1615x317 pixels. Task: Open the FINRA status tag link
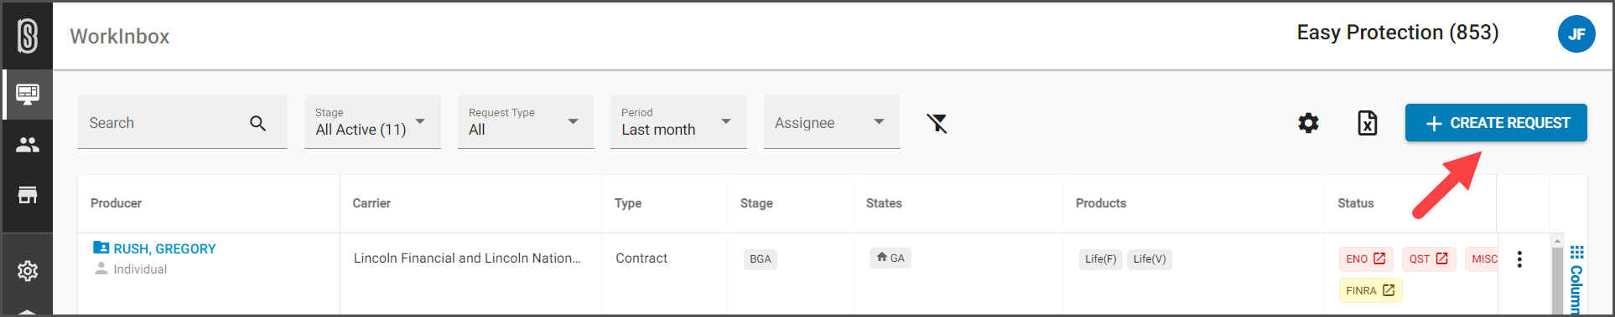(1370, 290)
